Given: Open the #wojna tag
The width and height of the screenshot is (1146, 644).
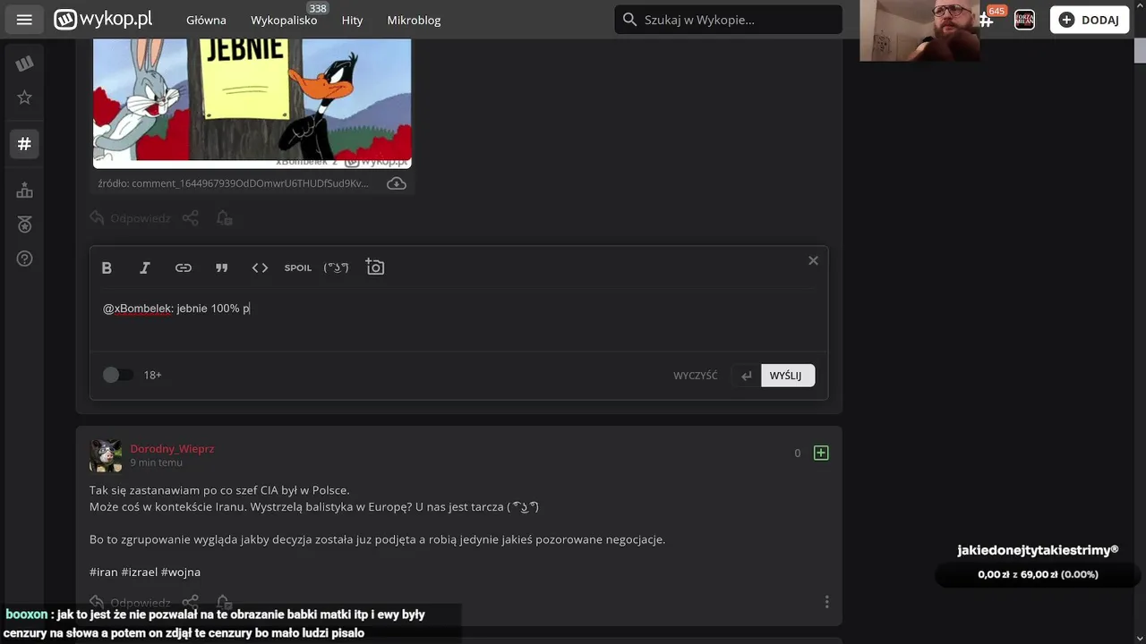Looking at the screenshot, I should [181, 572].
